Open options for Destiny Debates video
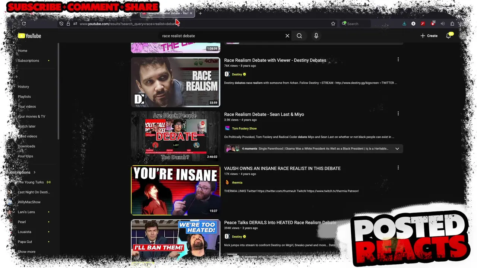The width and height of the screenshot is (477, 268). tap(398, 60)
